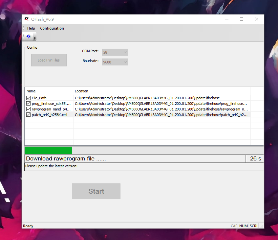The width and height of the screenshot is (278, 240).
Task: Click the Load FW Files button
Action: point(49,60)
